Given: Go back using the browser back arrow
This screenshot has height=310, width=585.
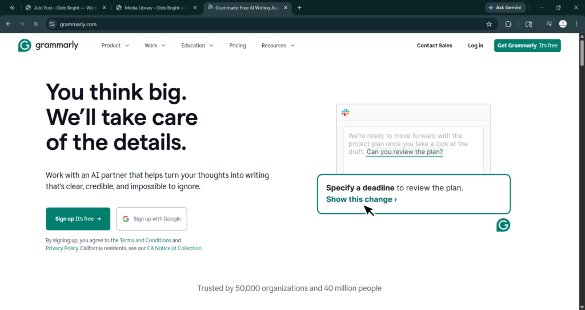Looking at the screenshot, I should (9, 24).
